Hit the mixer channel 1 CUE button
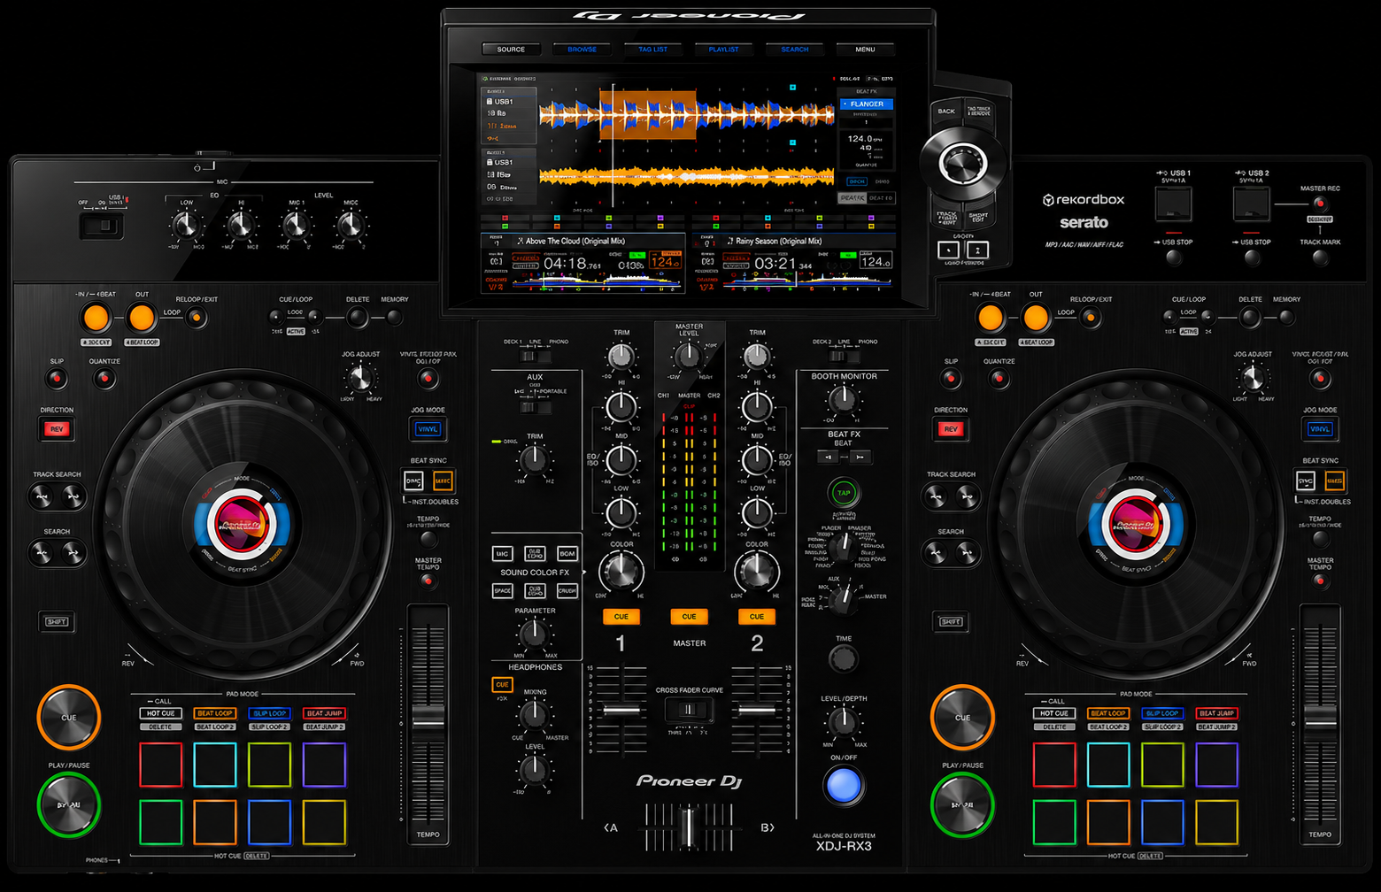Viewport: 1381px width, 892px height. pos(621,617)
